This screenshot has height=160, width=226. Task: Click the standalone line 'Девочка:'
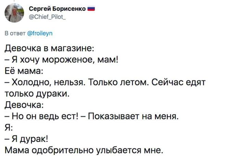coord(24,105)
